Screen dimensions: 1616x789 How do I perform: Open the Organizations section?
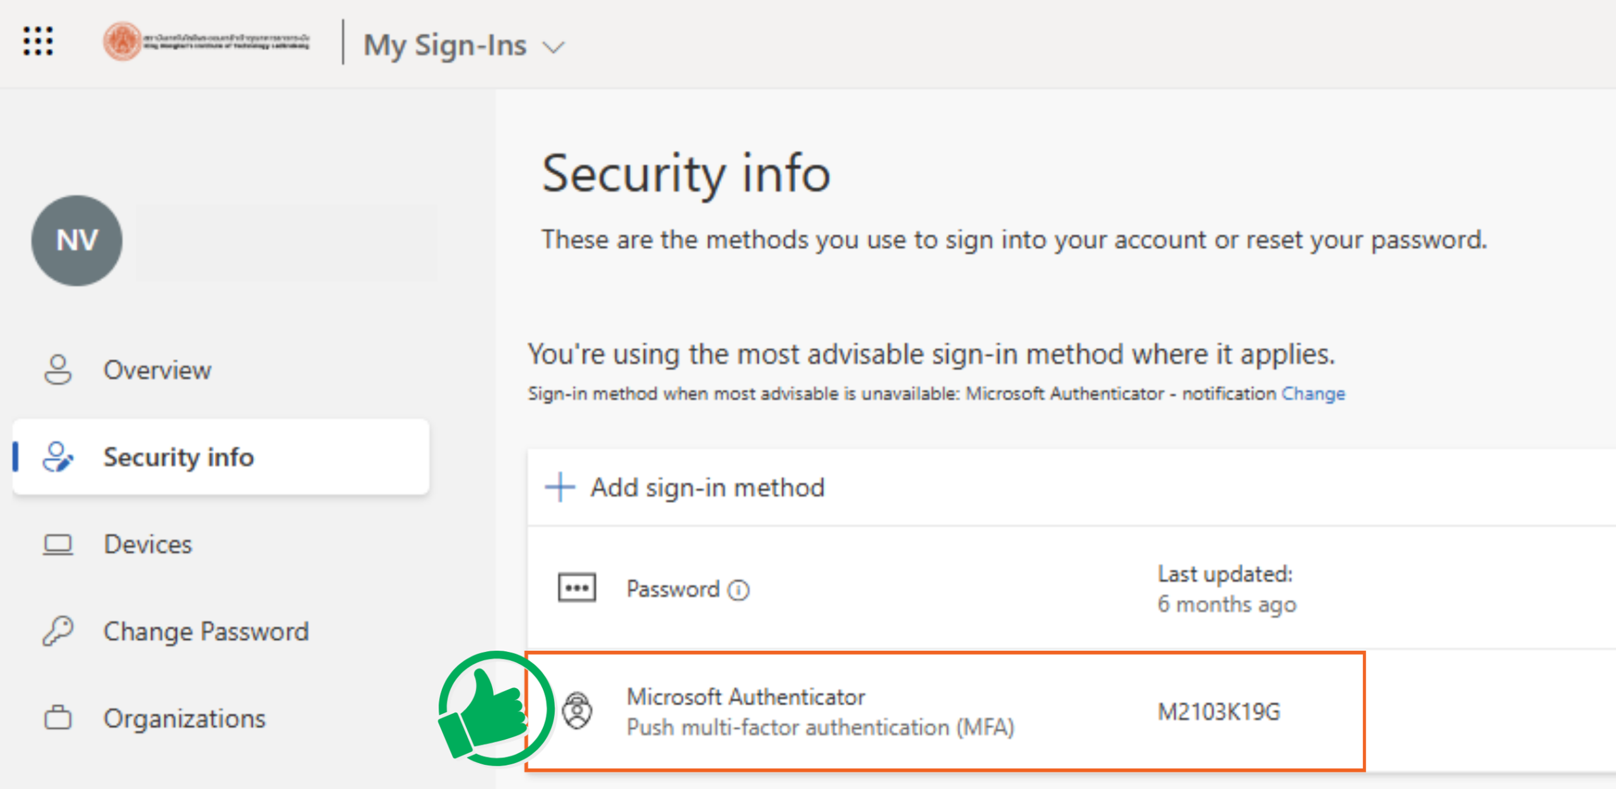pos(184,718)
